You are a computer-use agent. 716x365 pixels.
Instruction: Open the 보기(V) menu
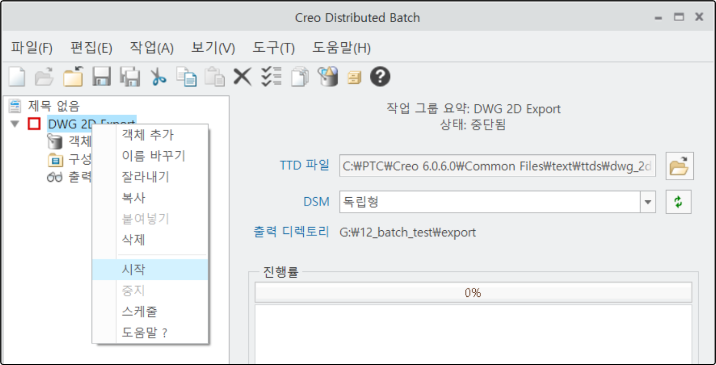213,49
